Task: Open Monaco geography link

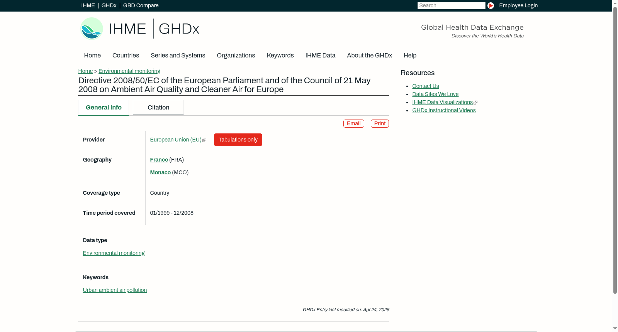Action: (x=160, y=172)
